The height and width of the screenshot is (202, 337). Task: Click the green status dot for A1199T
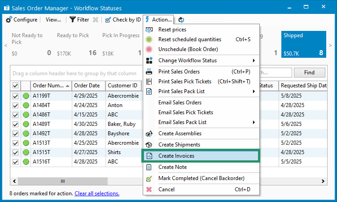coord(26,96)
